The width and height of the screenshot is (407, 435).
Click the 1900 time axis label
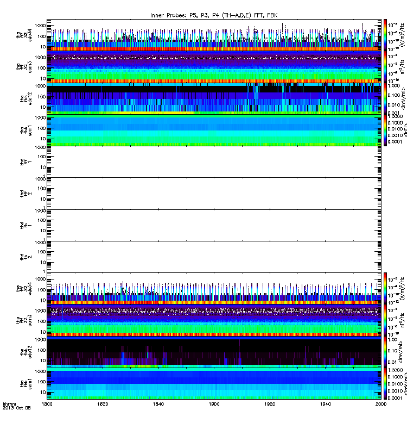[x=214, y=404]
